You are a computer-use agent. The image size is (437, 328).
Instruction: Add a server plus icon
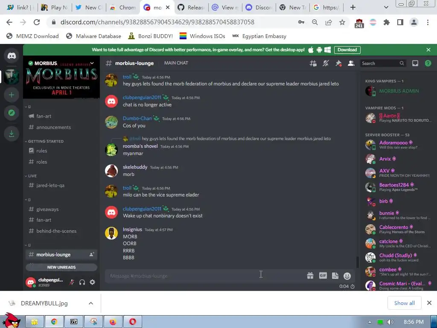tap(12, 95)
